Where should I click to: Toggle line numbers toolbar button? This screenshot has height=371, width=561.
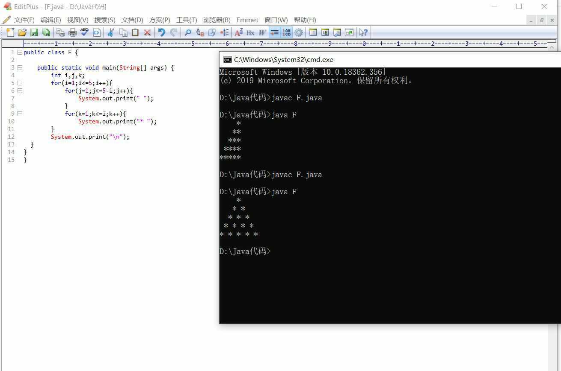[x=286, y=32]
